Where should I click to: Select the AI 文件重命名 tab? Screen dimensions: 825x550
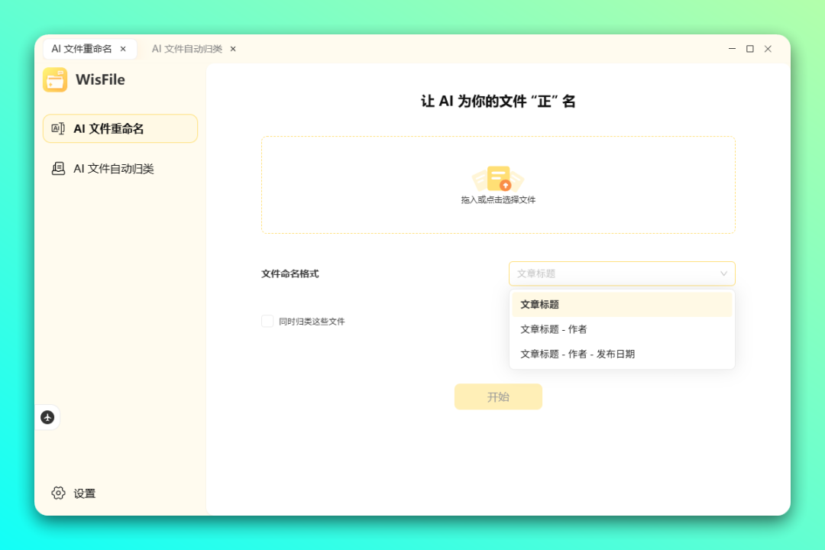pyautogui.click(x=82, y=49)
